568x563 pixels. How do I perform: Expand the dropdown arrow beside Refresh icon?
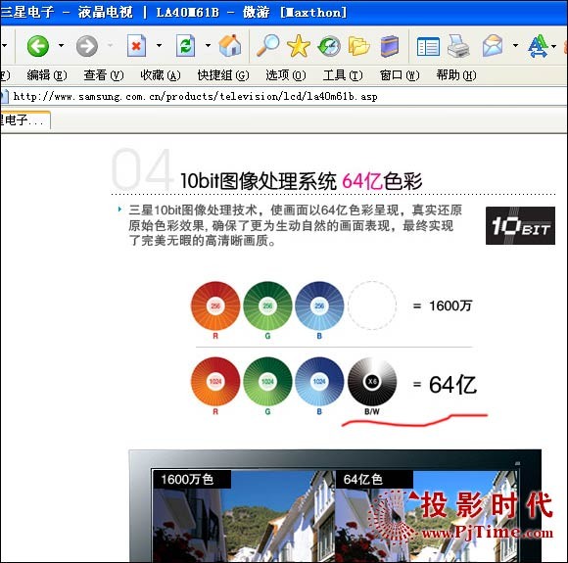pyautogui.click(x=208, y=46)
